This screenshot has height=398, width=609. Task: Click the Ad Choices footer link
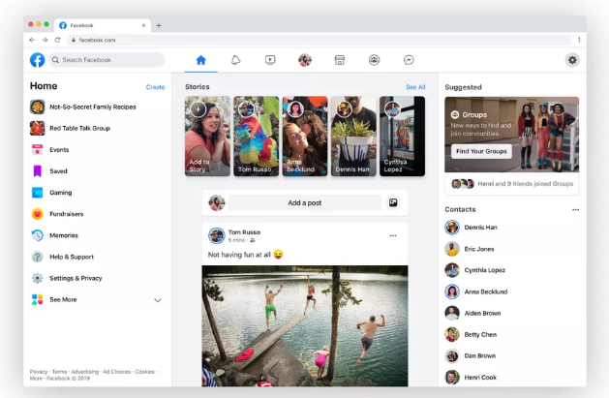(116, 372)
